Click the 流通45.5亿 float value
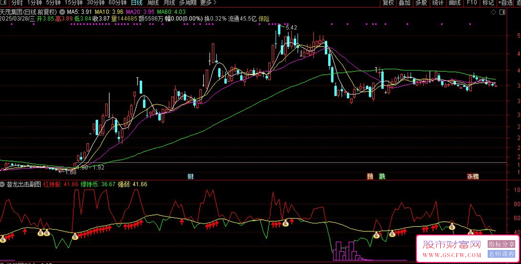The width and height of the screenshot is (521, 264). point(242,19)
